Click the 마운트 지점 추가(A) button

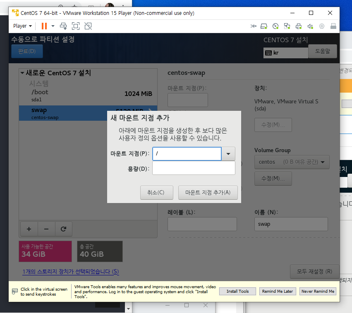pyautogui.click(x=208, y=193)
